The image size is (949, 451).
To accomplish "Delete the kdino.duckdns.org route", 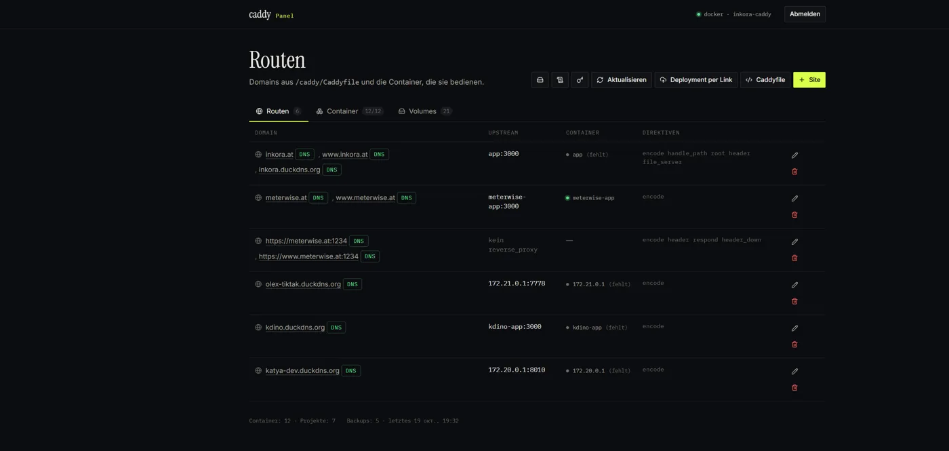I will coord(794,345).
